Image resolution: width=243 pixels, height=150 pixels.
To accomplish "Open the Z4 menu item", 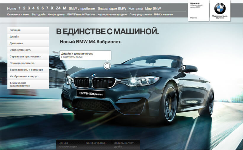I will tap(58, 8).
